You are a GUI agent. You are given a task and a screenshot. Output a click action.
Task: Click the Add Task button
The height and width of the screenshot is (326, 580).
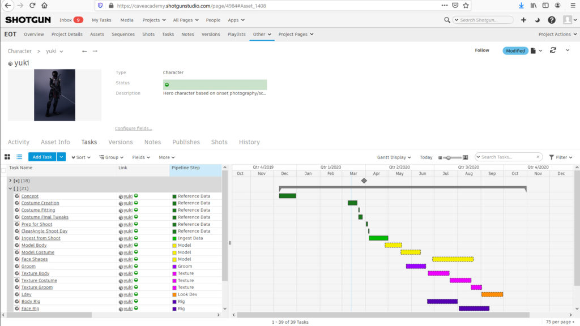coord(42,157)
